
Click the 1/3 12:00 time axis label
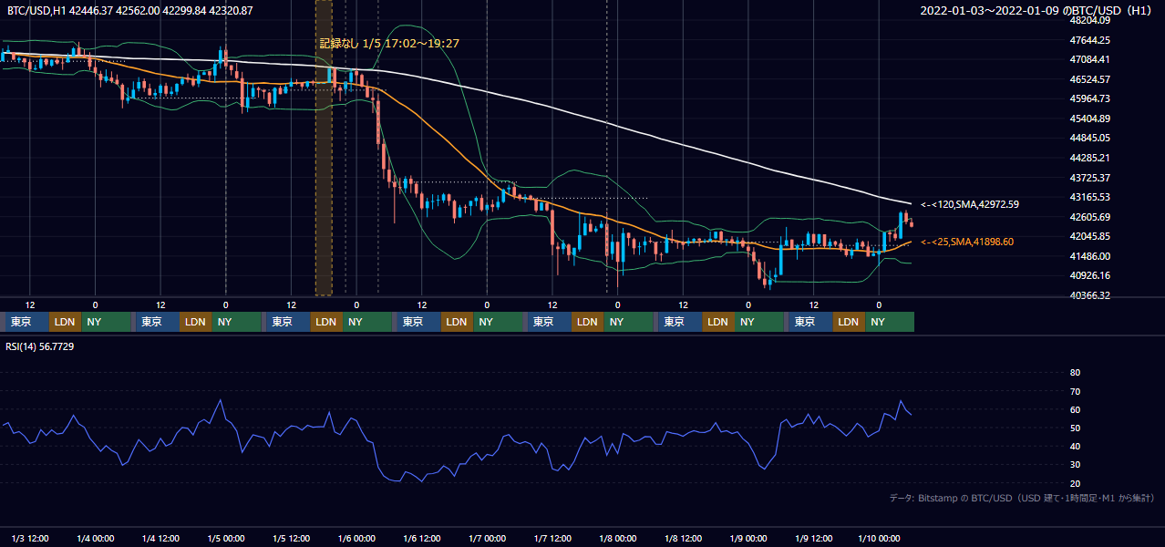(x=30, y=538)
